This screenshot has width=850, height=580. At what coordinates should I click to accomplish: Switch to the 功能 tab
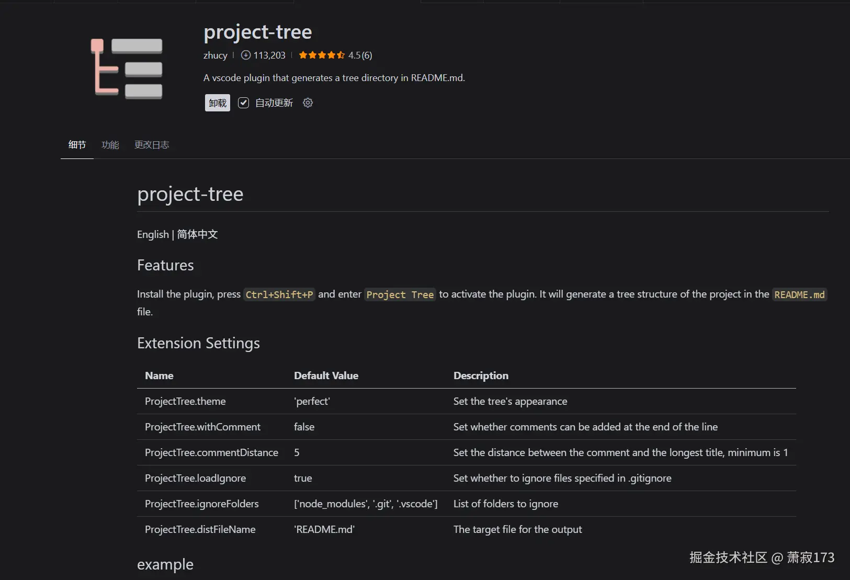click(110, 145)
